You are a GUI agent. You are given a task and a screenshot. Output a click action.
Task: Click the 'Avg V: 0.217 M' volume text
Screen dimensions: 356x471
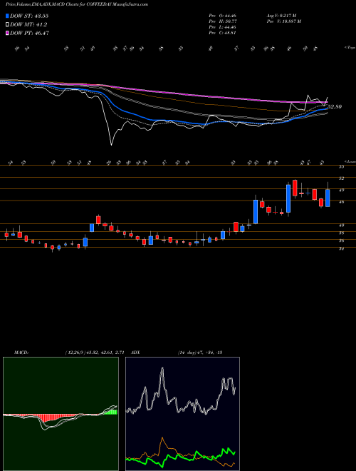[x=281, y=16]
